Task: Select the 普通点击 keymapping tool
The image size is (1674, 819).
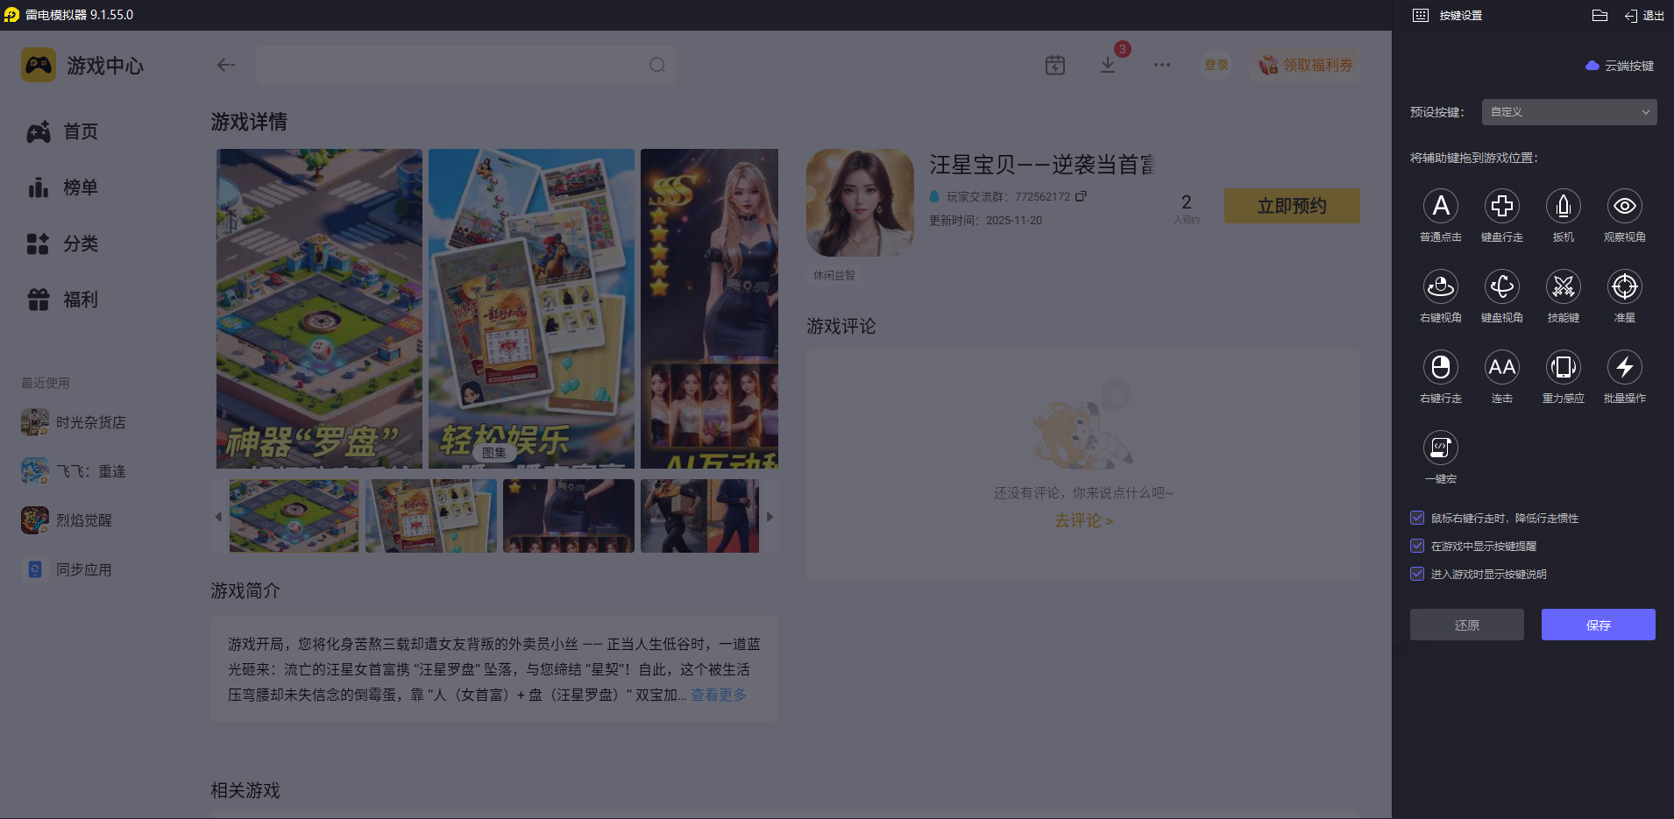Action: pos(1441,207)
